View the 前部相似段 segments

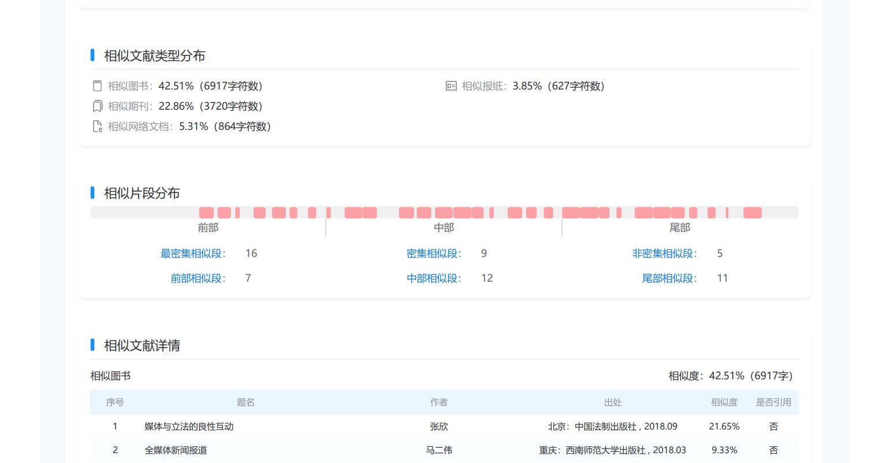[198, 278]
